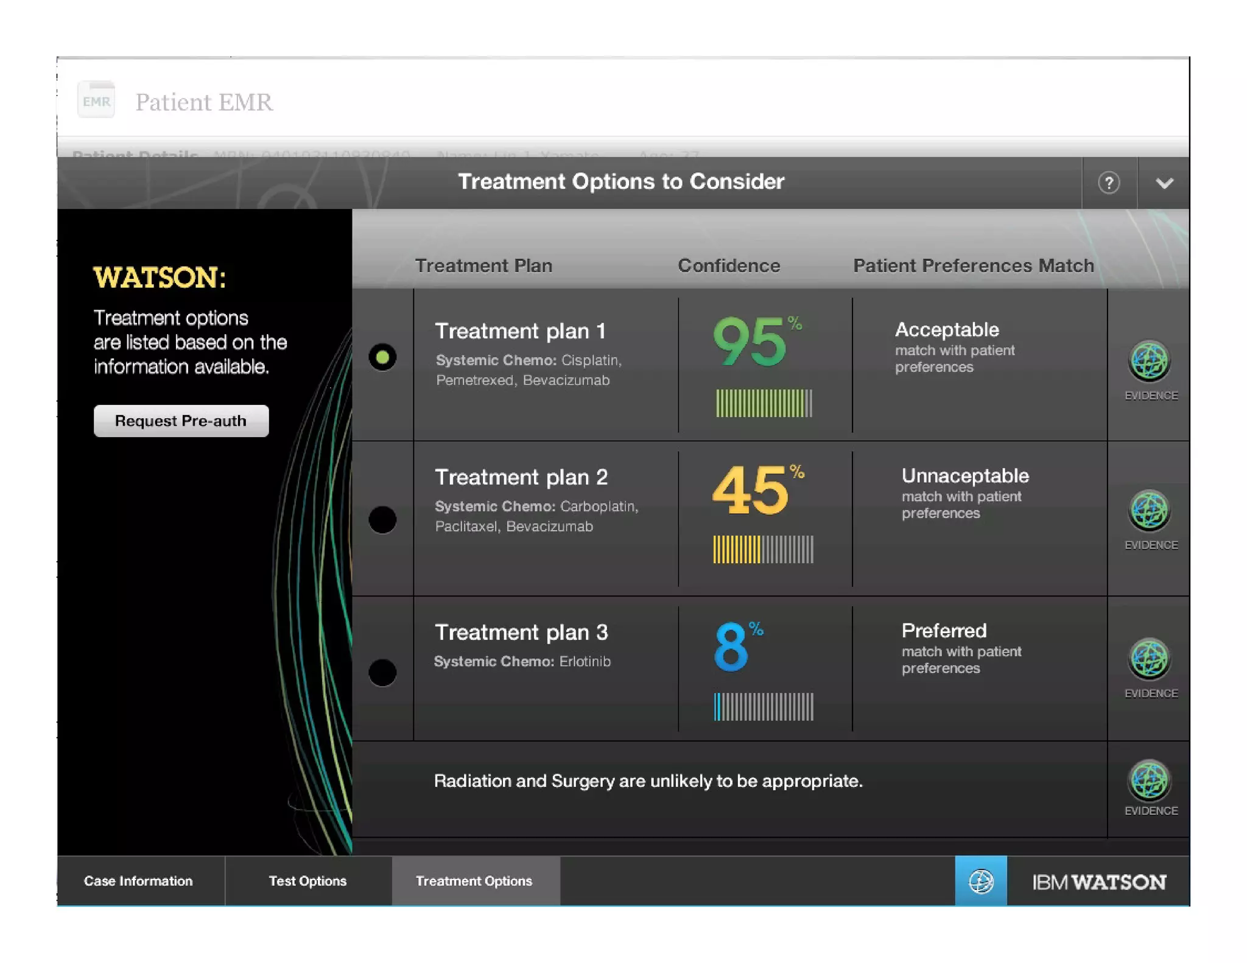Select Treatment plan 2 radio button
The image size is (1247, 963).
tap(382, 519)
